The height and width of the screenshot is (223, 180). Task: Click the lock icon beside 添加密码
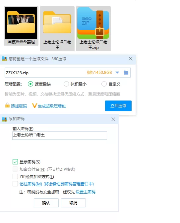click(7, 105)
